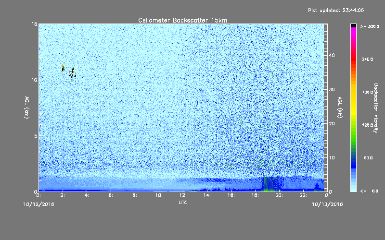Image resolution: width=385 pixels, height=240 pixels.
Task: Pick the black segment atop the colorbar
Action: click(x=353, y=25)
